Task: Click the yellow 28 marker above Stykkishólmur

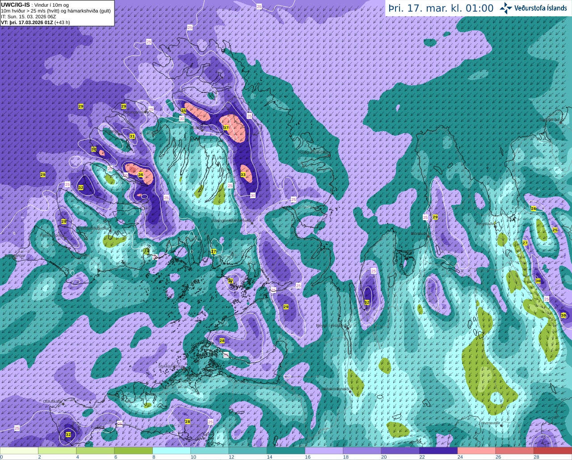Action: click(x=222, y=341)
